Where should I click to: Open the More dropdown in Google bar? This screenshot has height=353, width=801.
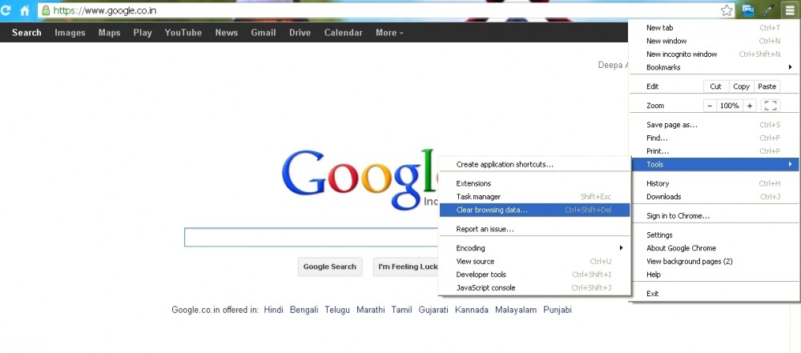coord(389,33)
